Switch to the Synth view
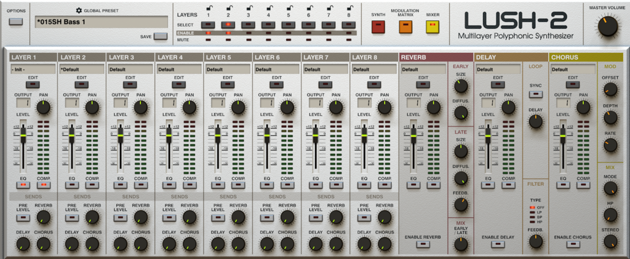The width and height of the screenshot is (630, 259). 378,27
